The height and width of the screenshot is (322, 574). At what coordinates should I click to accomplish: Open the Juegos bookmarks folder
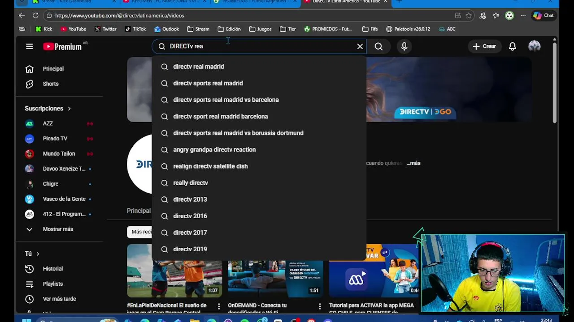pos(260,29)
